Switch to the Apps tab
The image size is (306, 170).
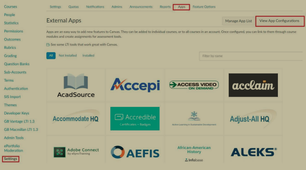(181, 7)
